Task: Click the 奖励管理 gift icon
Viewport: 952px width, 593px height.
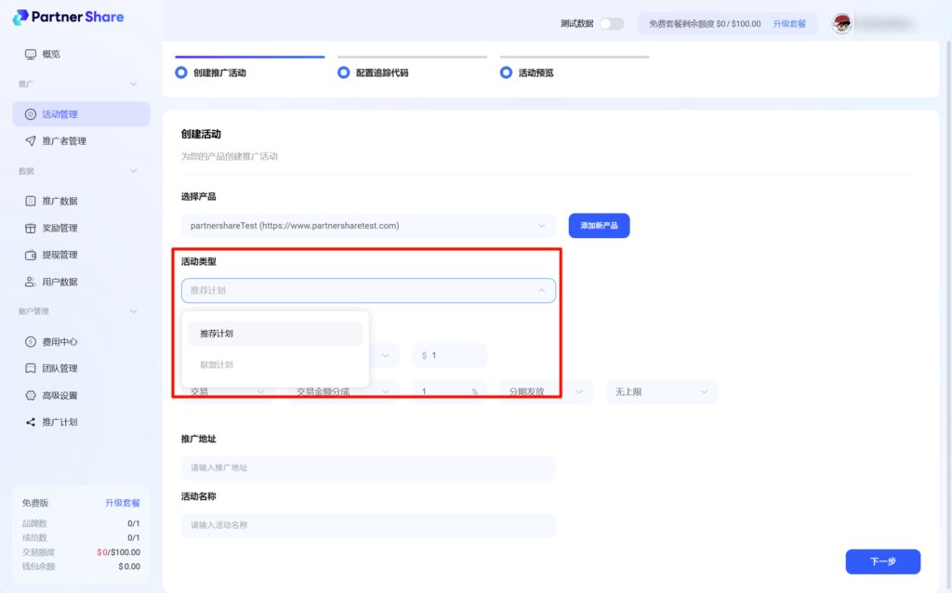Action: (31, 228)
